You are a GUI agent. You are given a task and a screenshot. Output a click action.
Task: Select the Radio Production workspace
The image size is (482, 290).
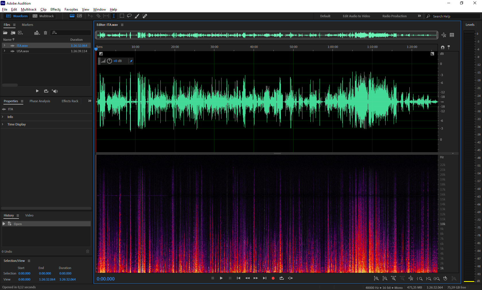(394, 16)
